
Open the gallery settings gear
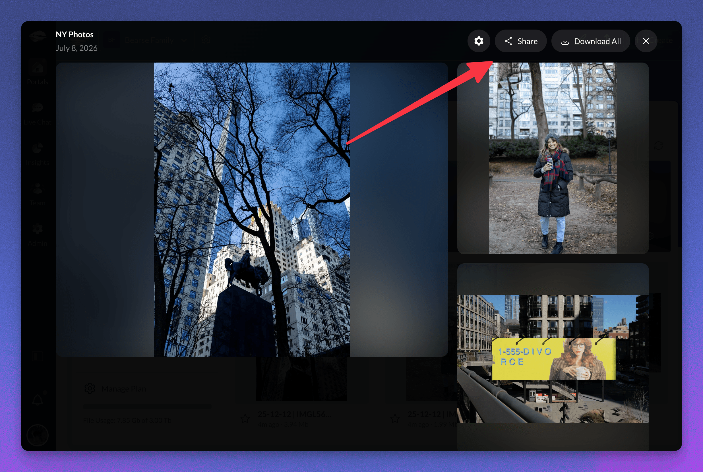(x=478, y=41)
